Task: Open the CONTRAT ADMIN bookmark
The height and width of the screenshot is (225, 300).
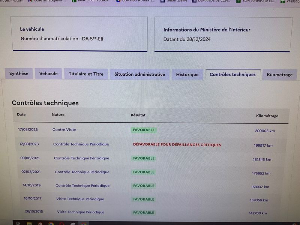Action: 136,1
